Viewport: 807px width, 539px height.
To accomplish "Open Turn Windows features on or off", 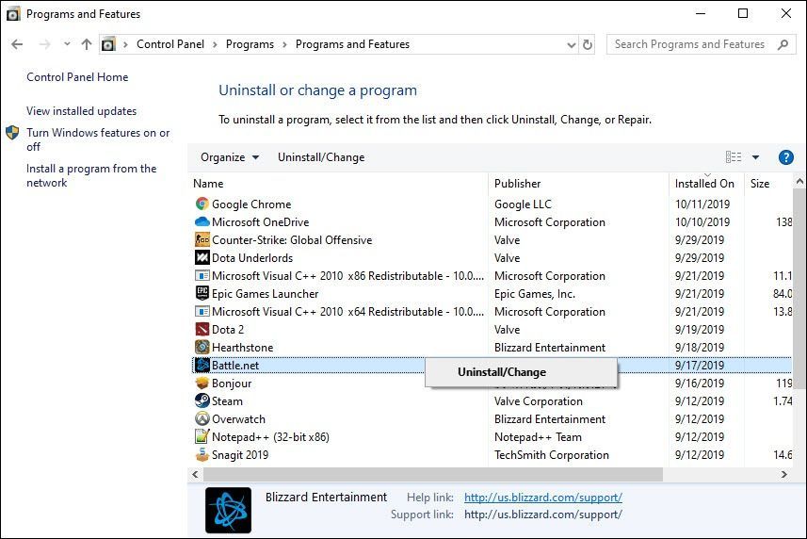I will tap(98, 139).
